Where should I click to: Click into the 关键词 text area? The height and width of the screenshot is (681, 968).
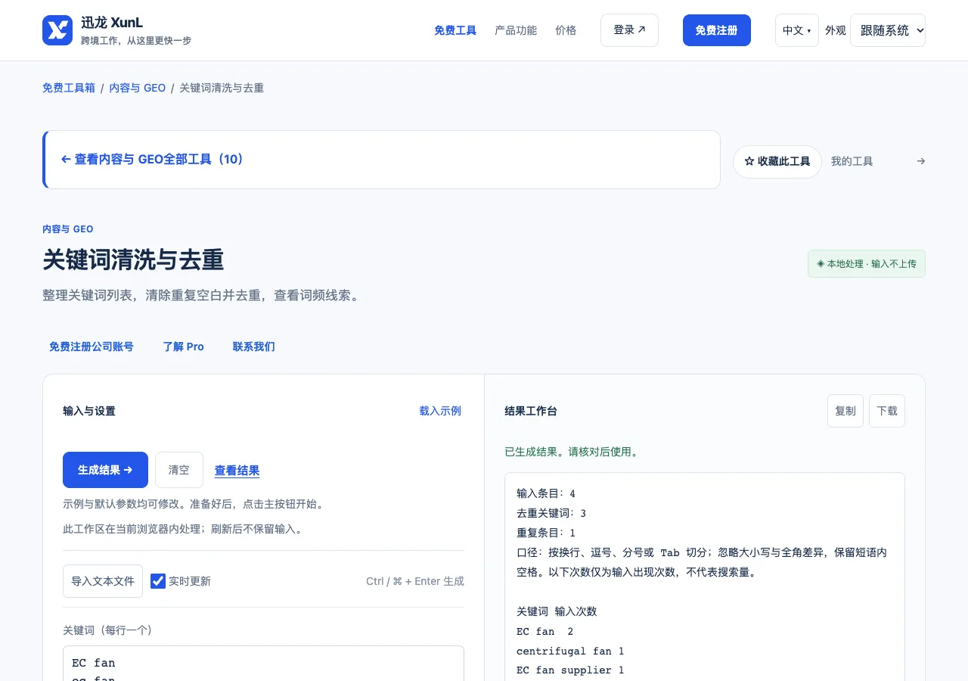pyautogui.click(x=263, y=664)
